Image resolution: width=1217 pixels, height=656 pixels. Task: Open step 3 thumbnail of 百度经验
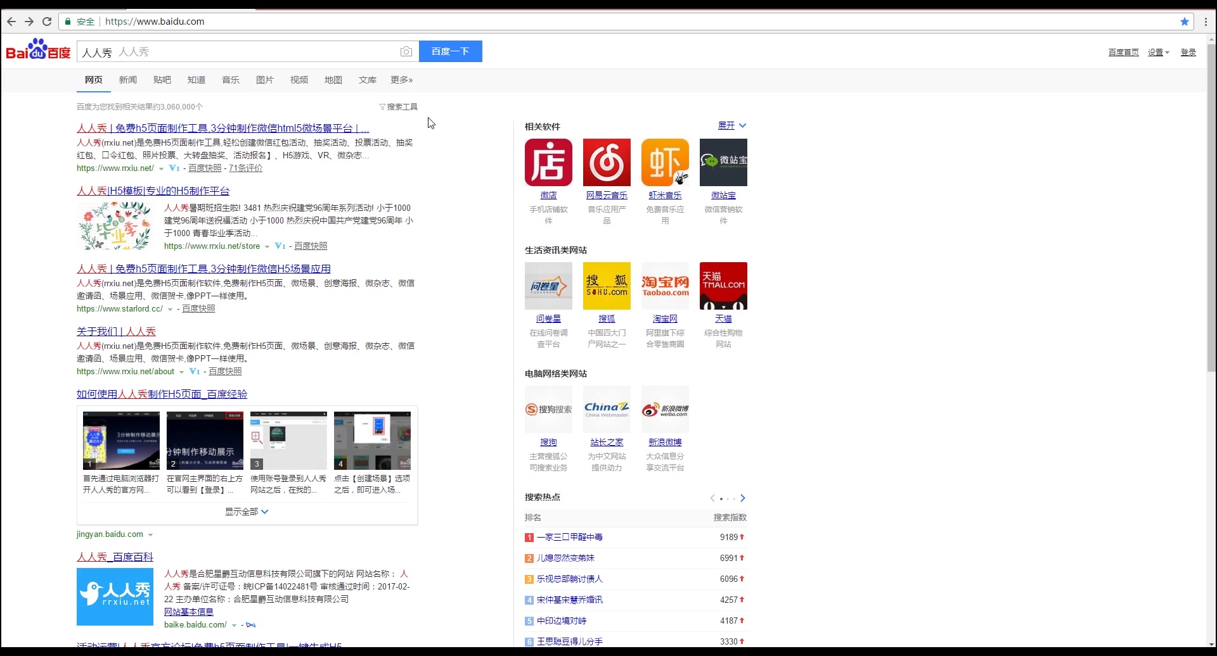coord(288,441)
